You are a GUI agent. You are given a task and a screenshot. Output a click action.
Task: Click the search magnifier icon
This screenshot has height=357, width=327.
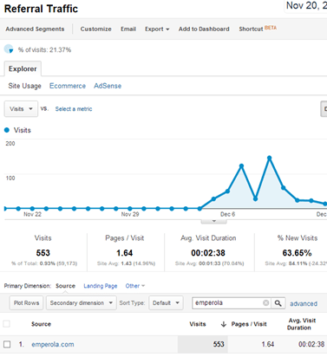[x=278, y=303]
